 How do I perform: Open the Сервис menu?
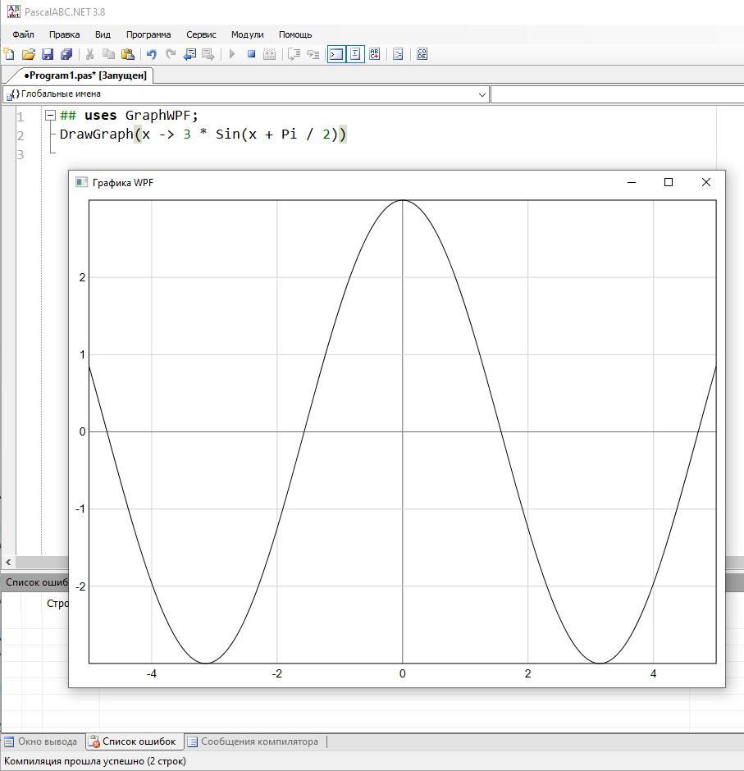201,34
